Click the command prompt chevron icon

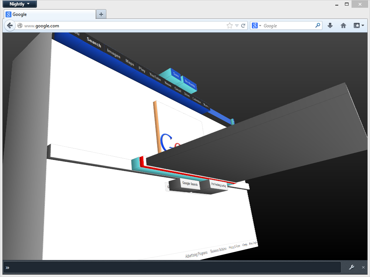point(7,267)
